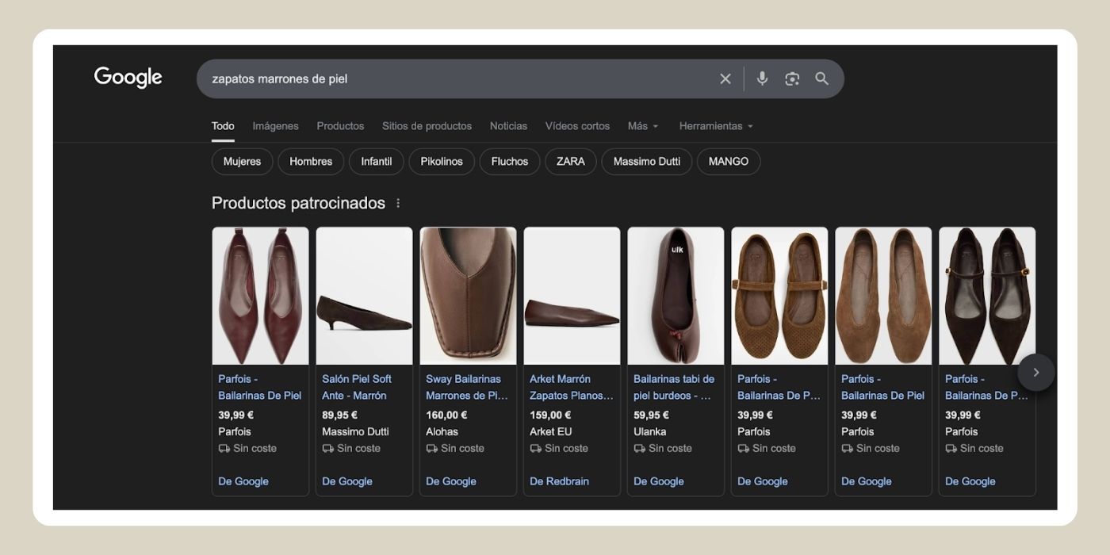Open the Noticias tab

[x=508, y=126]
